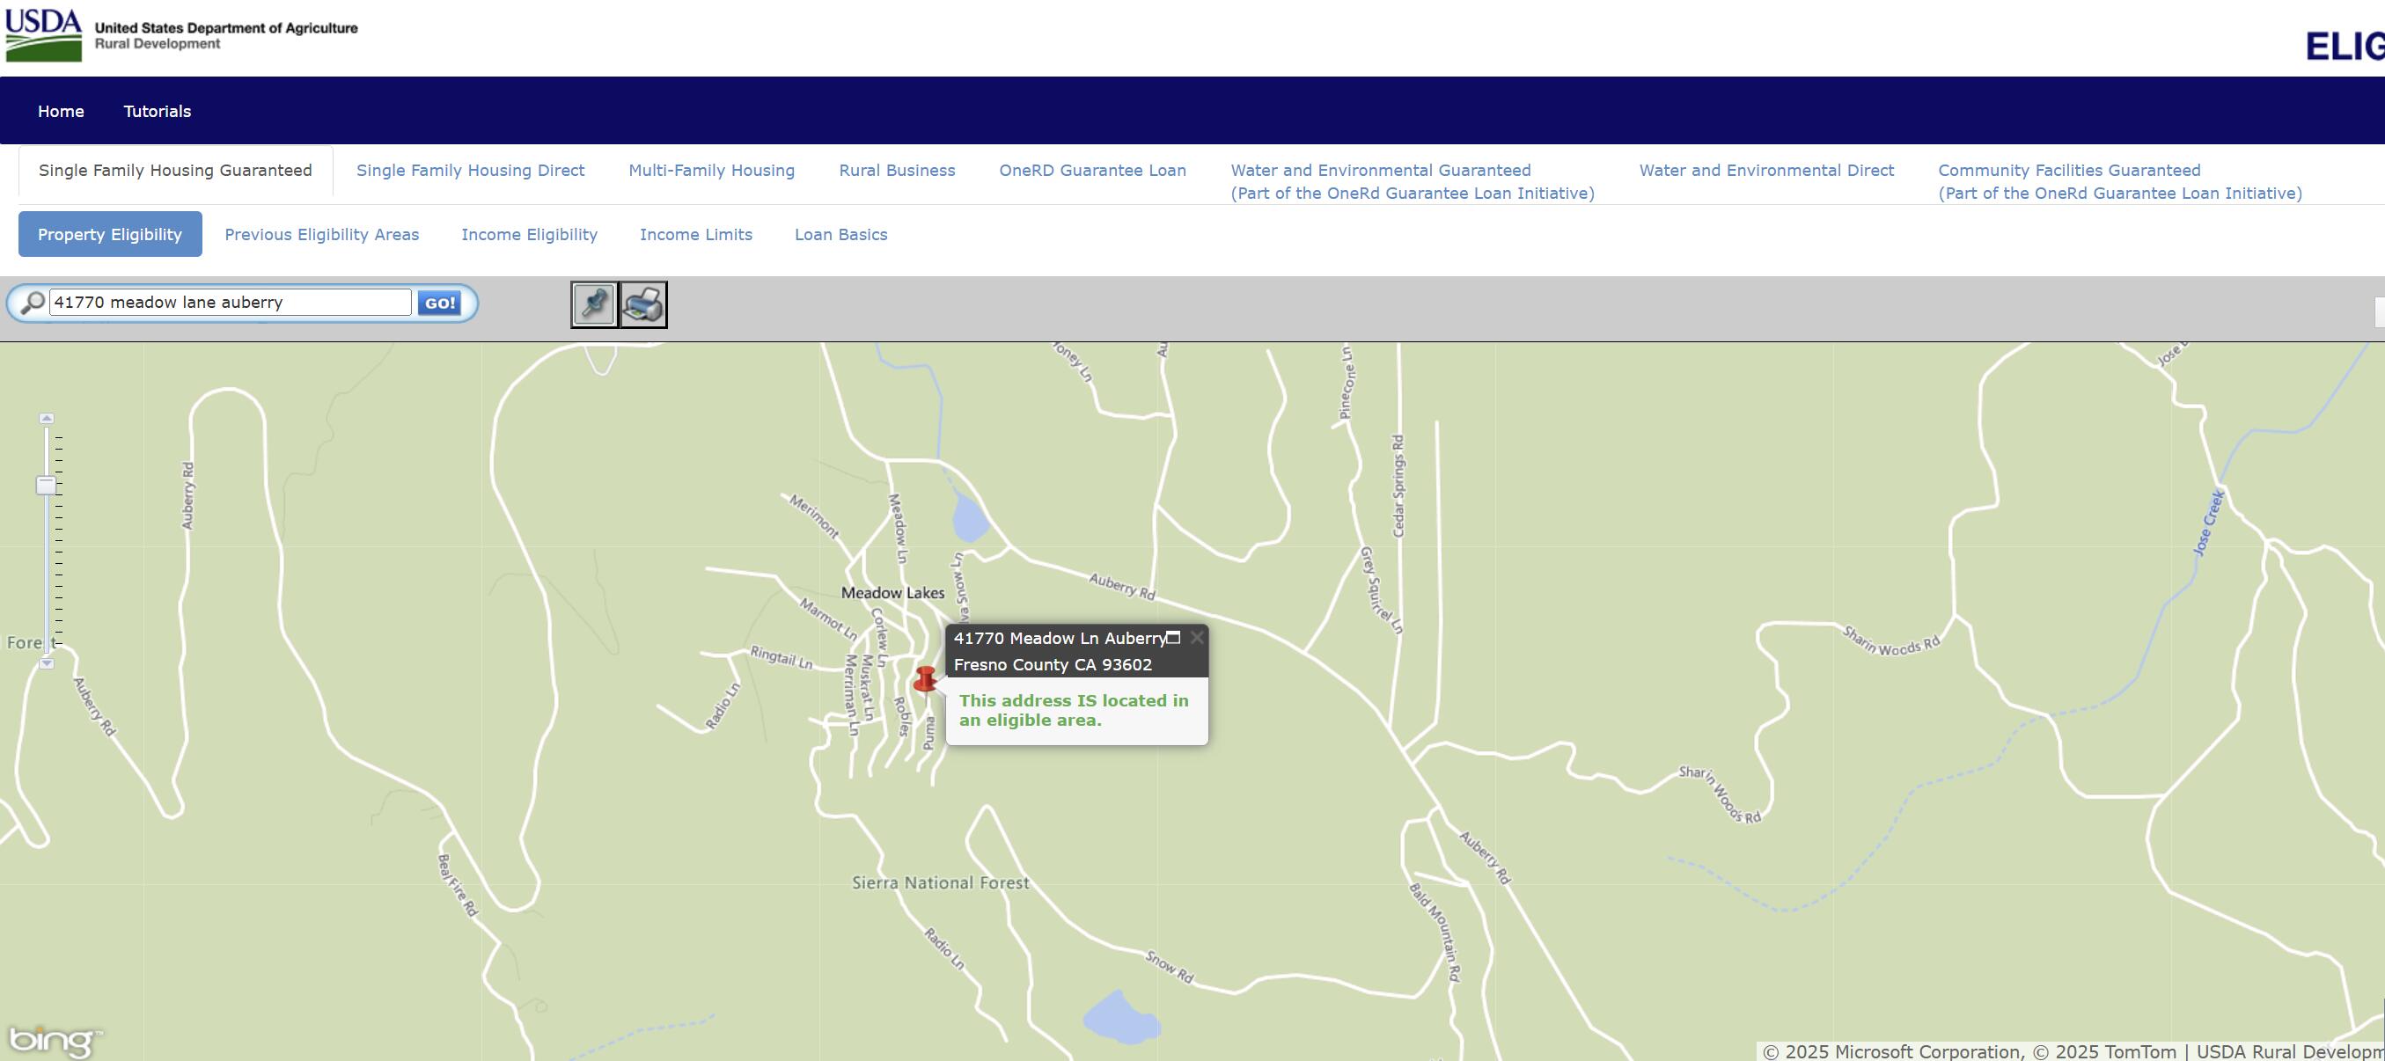Click the printer icon
The width and height of the screenshot is (2385, 1061).
(643, 304)
